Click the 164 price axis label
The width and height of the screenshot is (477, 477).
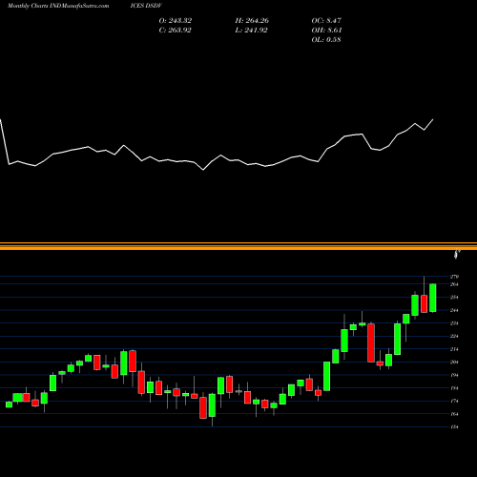point(454,414)
